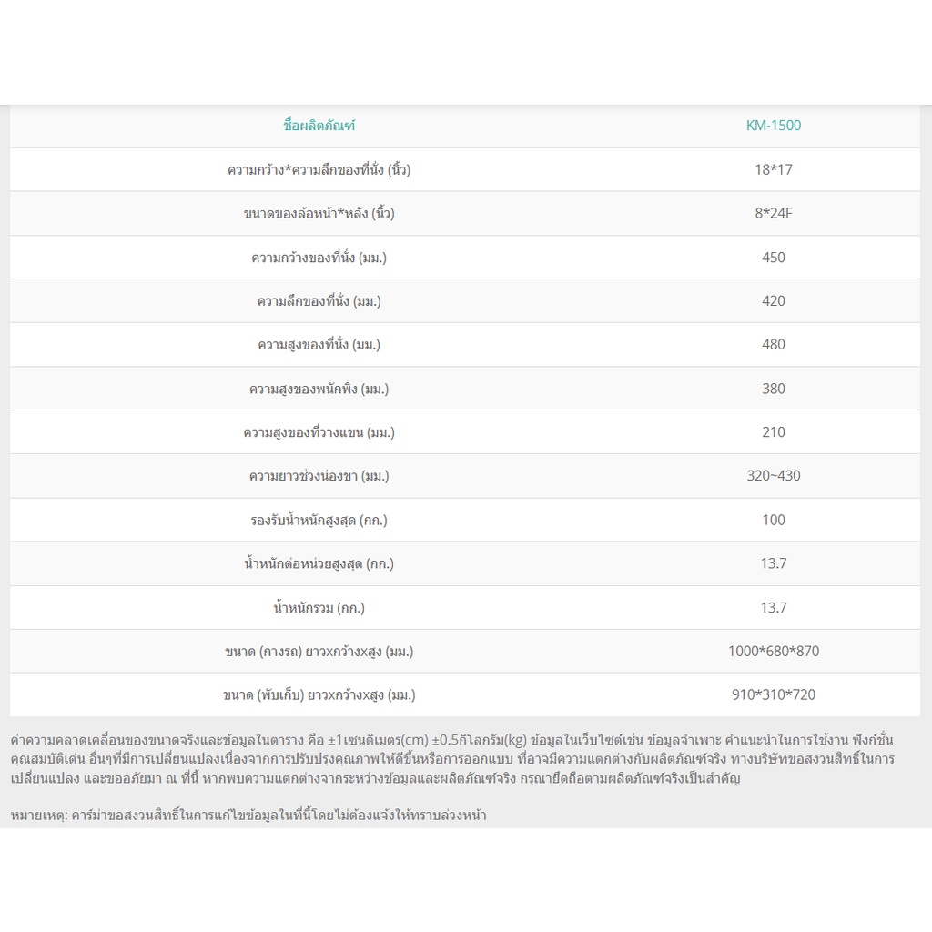Click the หมายเหตุ note text at bottom
Image resolution: width=932 pixels, height=932 pixels.
point(248,815)
